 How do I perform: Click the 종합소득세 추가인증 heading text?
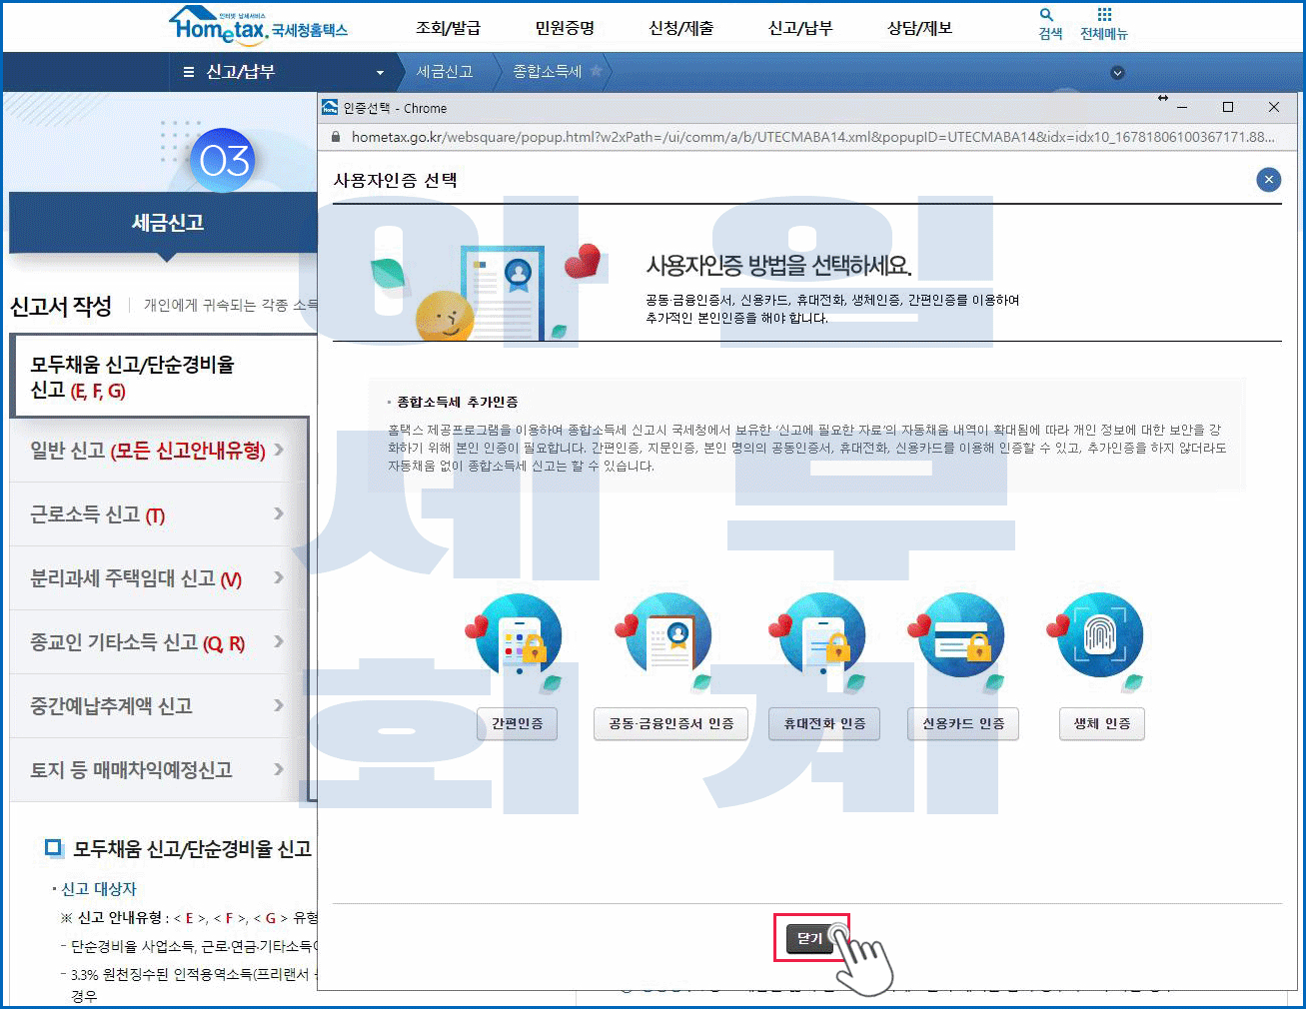pyautogui.click(x=457, y=402)
